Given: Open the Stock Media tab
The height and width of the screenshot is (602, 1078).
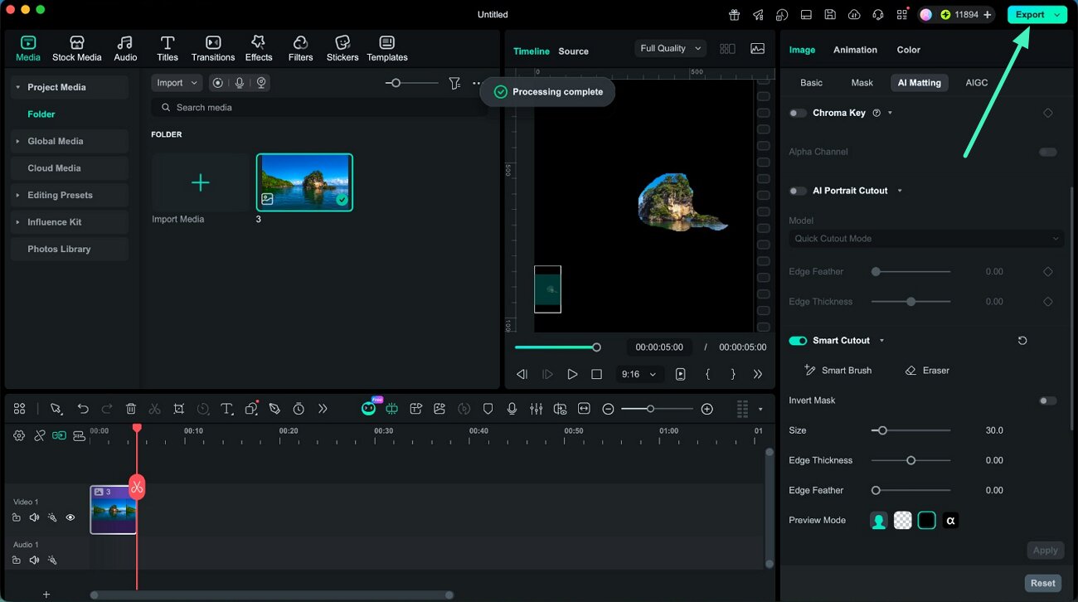Looking at the screenshot, I should pyautogui.click(x=76, y=49).
